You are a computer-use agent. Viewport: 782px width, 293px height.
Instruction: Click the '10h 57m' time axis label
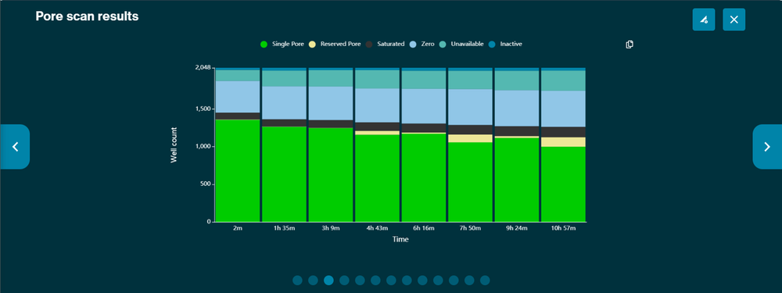coord(563,228)
